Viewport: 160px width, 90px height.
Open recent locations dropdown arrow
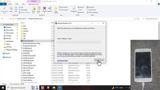[8, 18]
